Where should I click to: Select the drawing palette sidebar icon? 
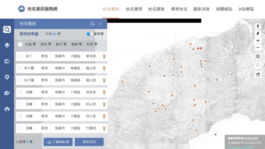7,93
